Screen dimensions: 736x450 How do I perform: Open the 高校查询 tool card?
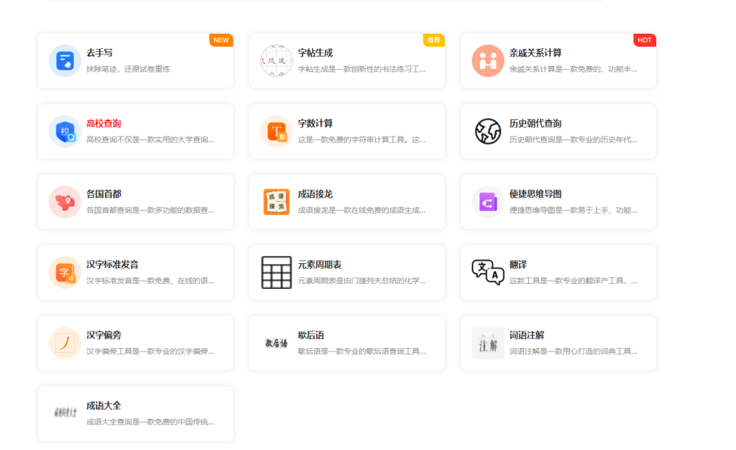[x=135, y=131]
